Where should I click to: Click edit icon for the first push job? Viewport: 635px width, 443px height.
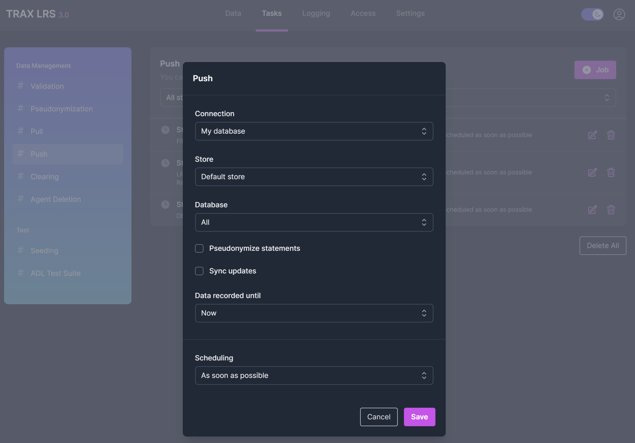pyautogui.click(x=592, y=135)
